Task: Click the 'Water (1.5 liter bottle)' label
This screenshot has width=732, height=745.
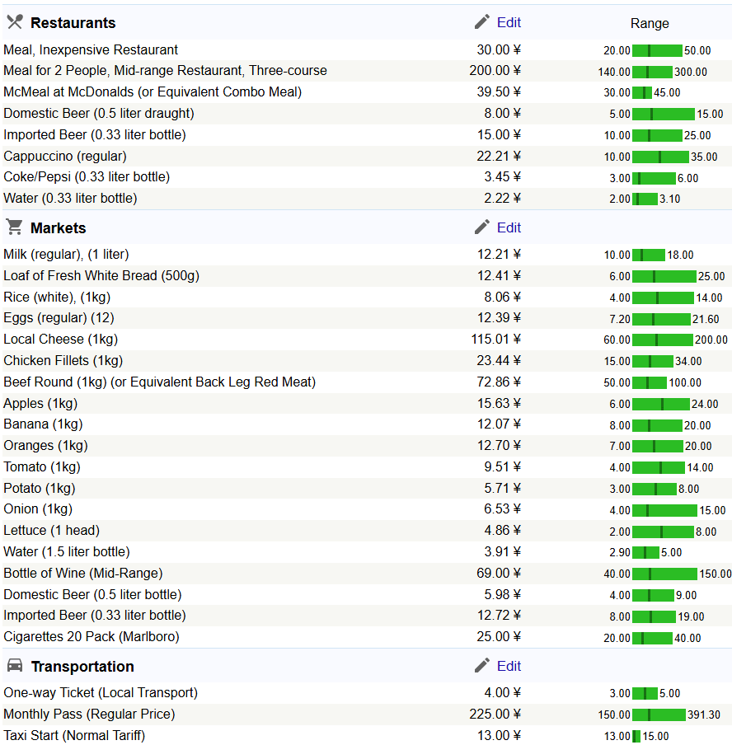Action: point(66,551)
